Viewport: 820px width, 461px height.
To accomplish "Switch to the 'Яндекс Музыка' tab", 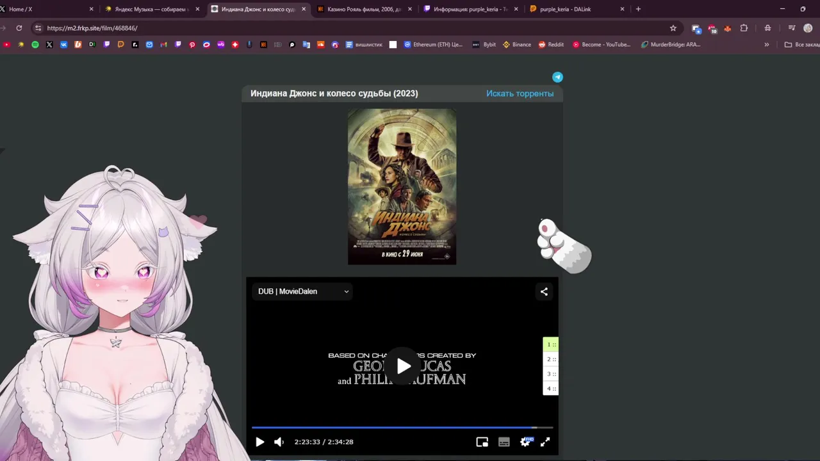I will click(x=152, y=9).
